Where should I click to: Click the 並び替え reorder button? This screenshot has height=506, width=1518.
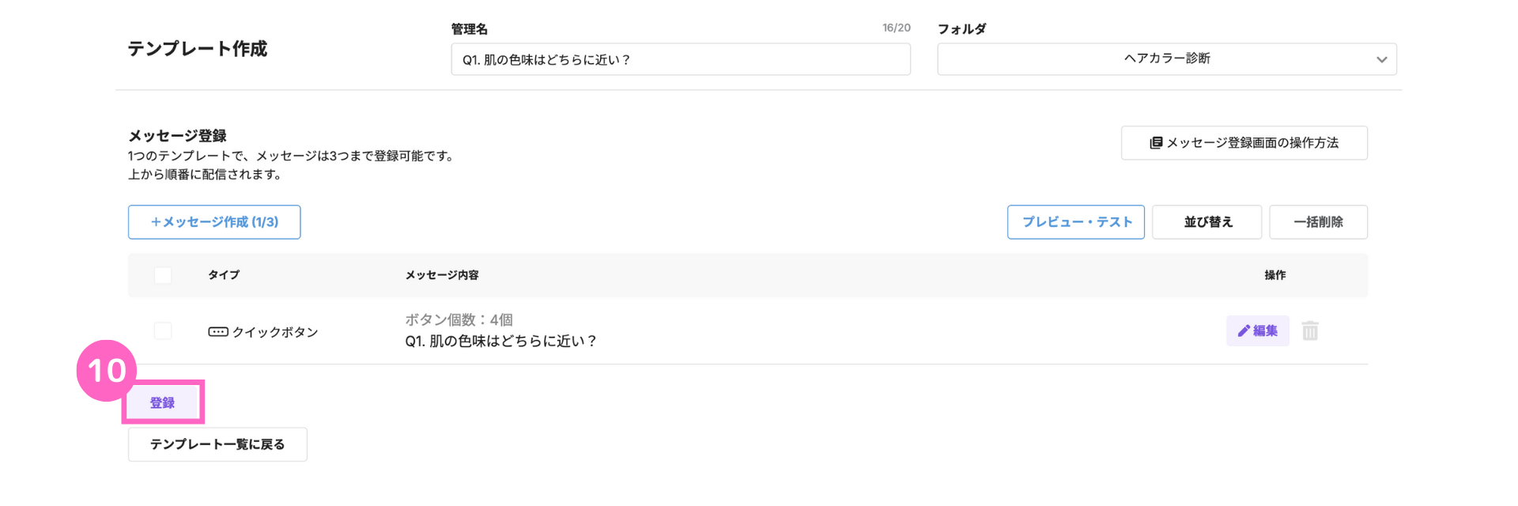(x=1207, y=222)
